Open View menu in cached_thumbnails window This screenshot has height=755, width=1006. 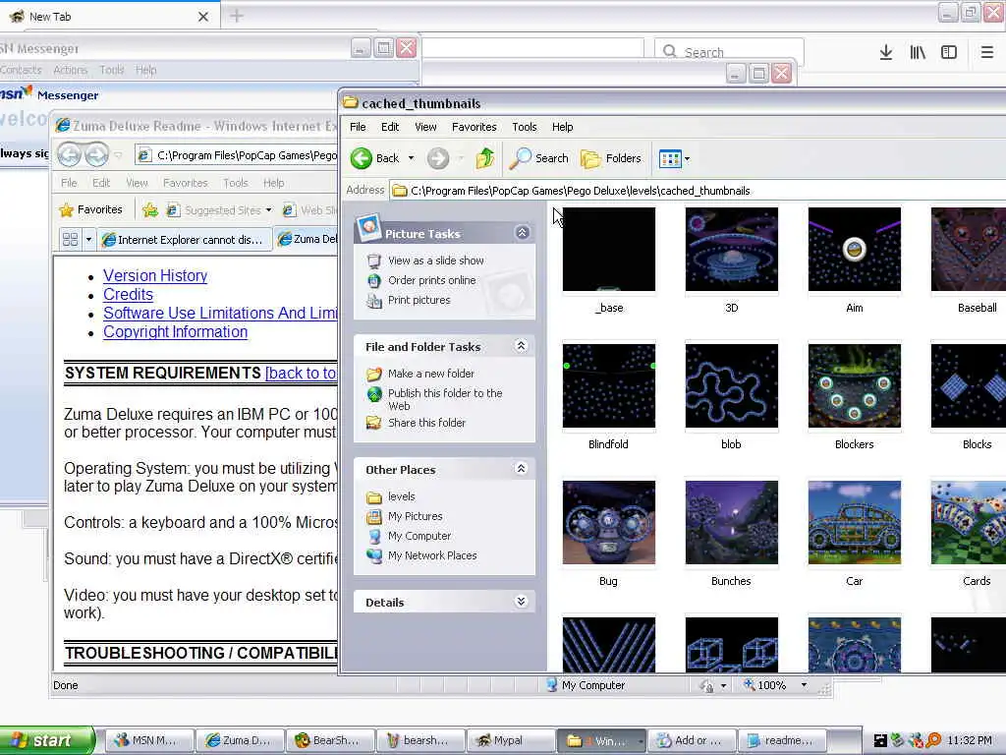(x=425, y=127)
